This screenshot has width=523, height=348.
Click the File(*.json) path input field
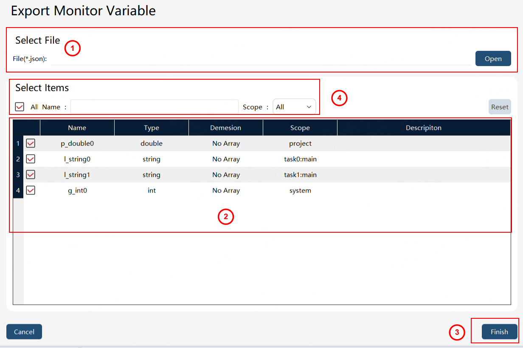(261, 59)
